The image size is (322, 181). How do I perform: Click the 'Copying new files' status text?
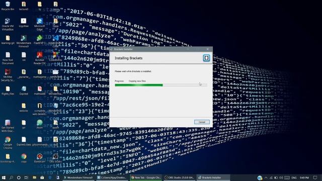tap(137, 81)
